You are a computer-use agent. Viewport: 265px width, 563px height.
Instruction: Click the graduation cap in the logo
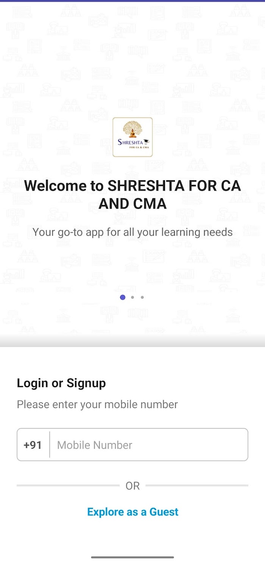click(x=146, y=142)
